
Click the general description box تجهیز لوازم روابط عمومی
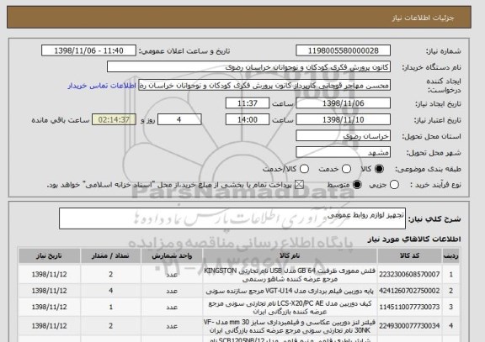(232, 218)
